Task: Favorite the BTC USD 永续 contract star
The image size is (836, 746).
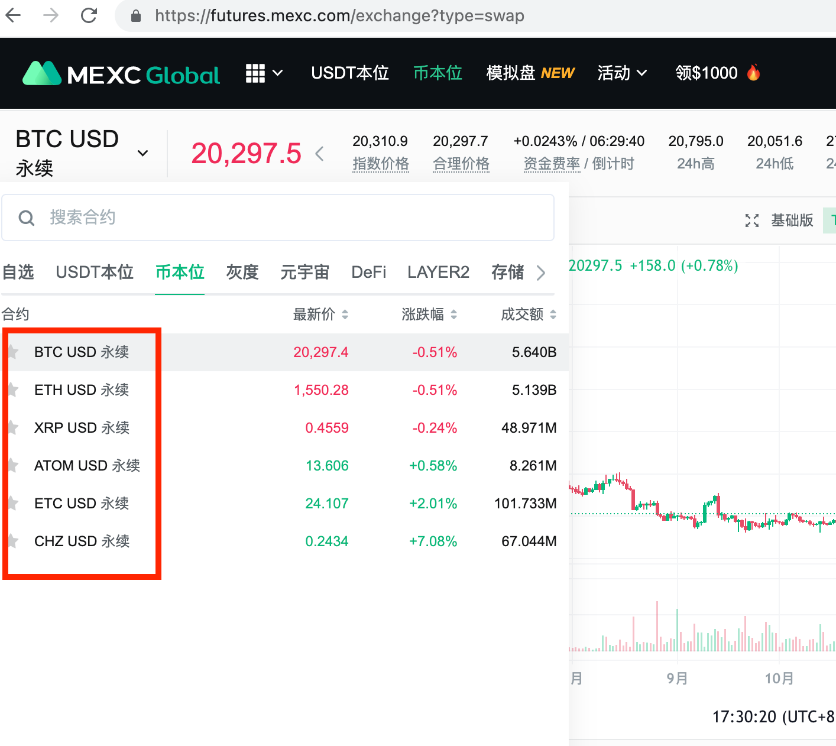Action: tap(13, 352)
